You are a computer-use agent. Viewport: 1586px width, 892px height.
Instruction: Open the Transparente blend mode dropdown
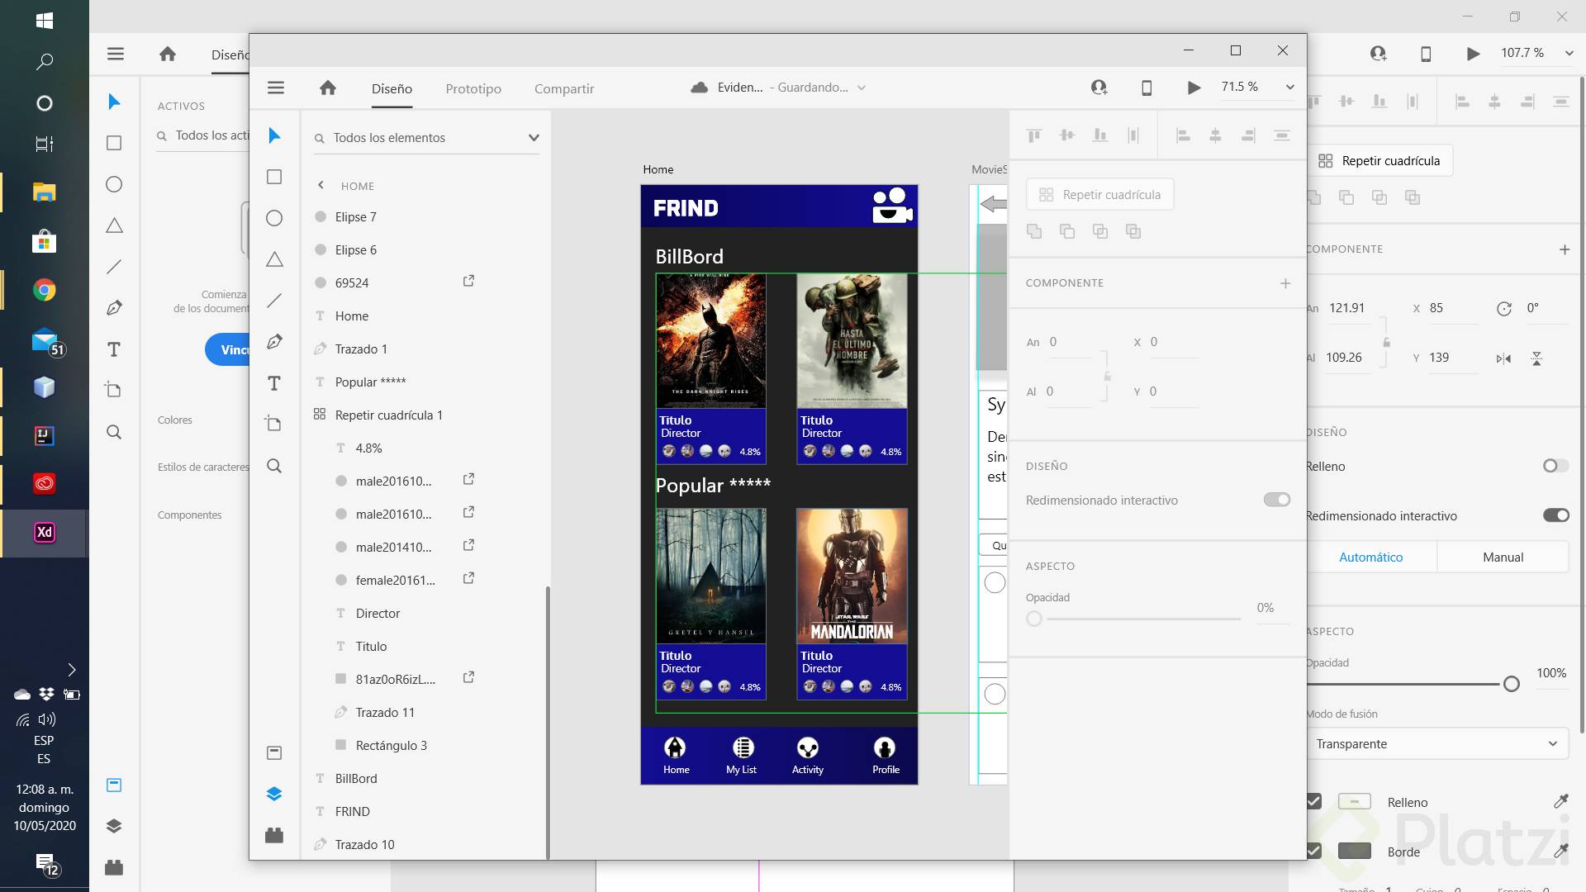click(1436, 743)
